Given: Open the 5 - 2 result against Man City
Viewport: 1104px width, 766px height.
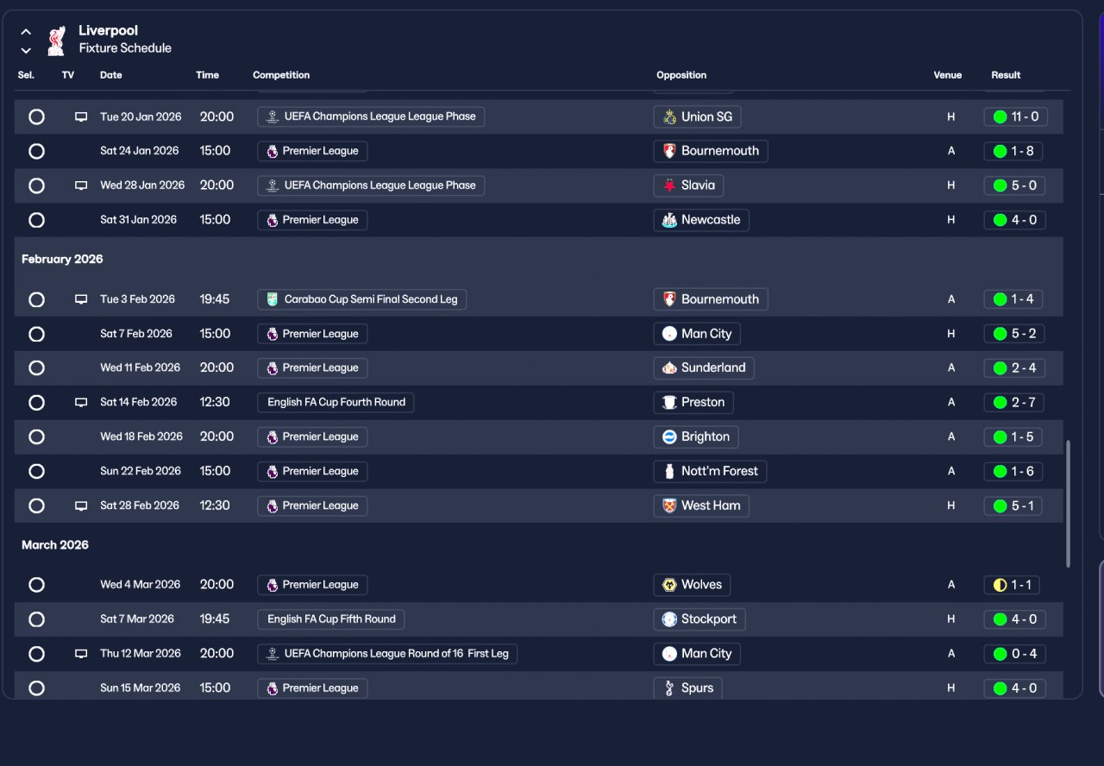Looking at the screenshot, I should click(1013, 334).
